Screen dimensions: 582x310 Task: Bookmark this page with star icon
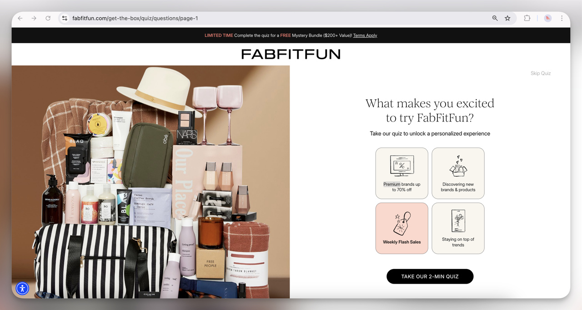[x=507, y=18]
